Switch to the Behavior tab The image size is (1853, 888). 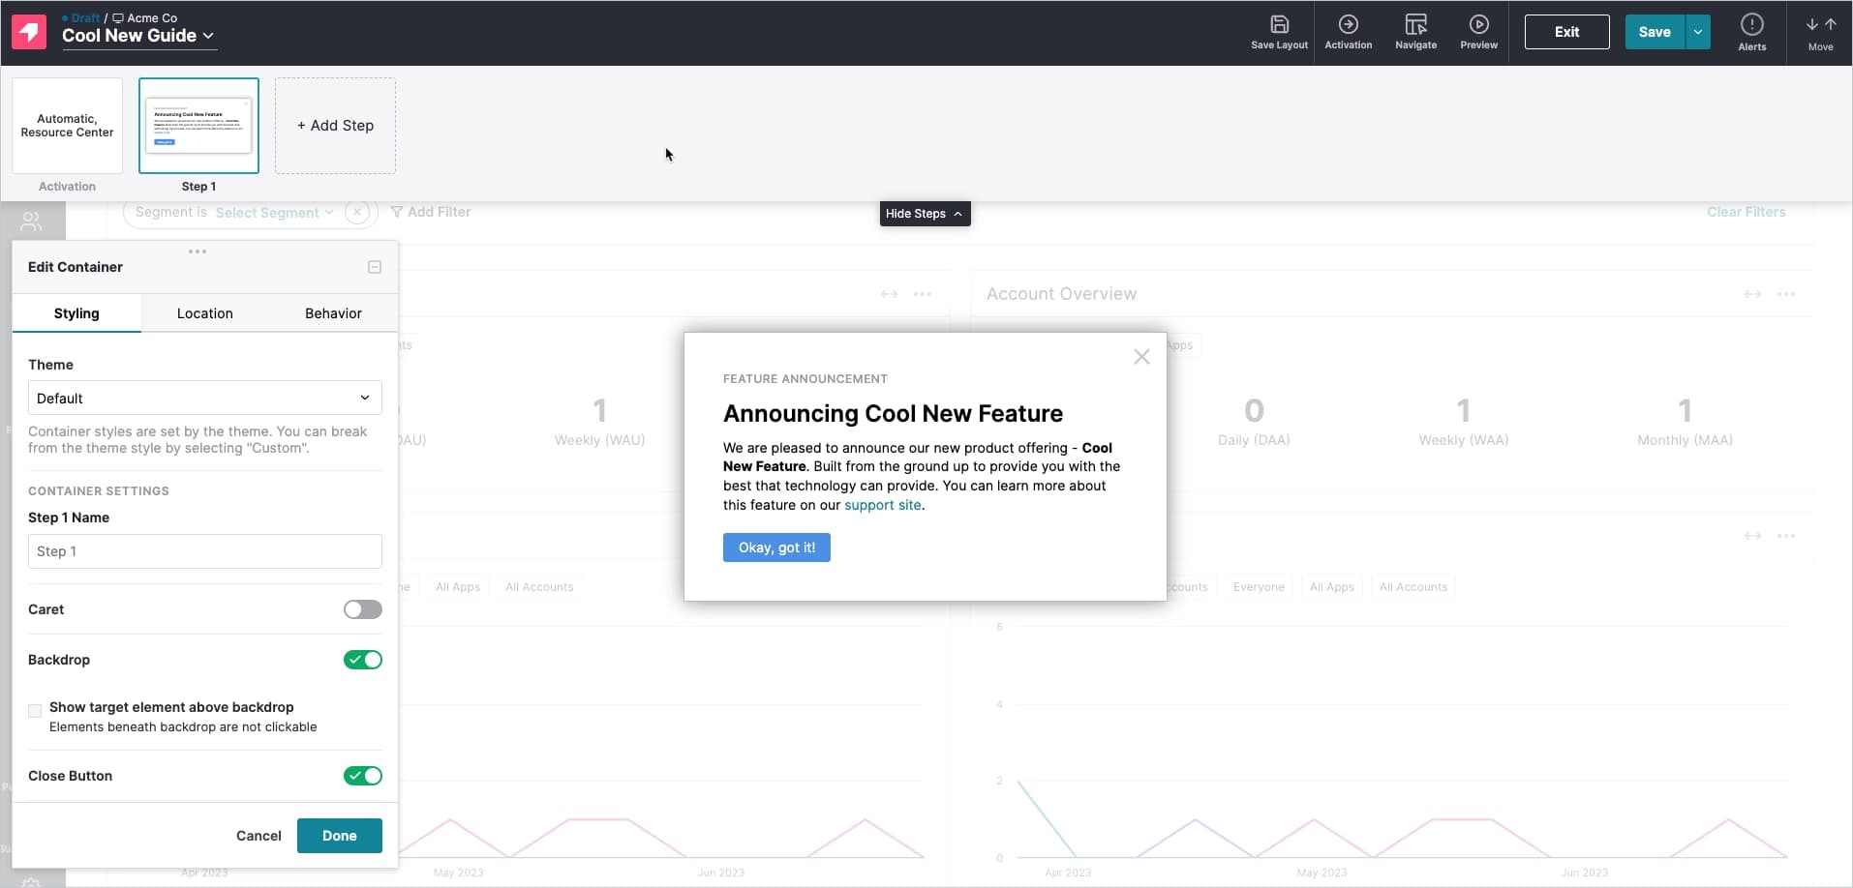coord(333,313)
